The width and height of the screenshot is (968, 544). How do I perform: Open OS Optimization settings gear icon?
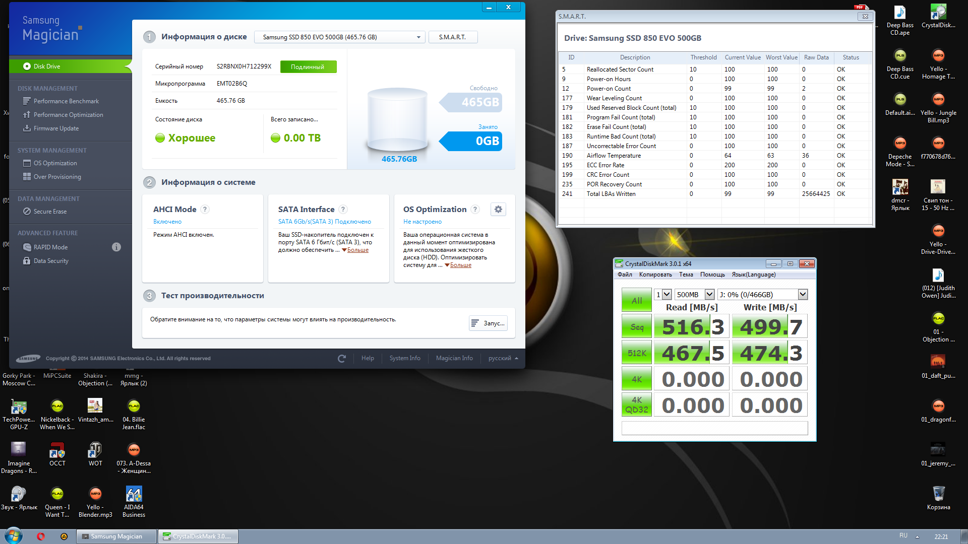(498, 210)
